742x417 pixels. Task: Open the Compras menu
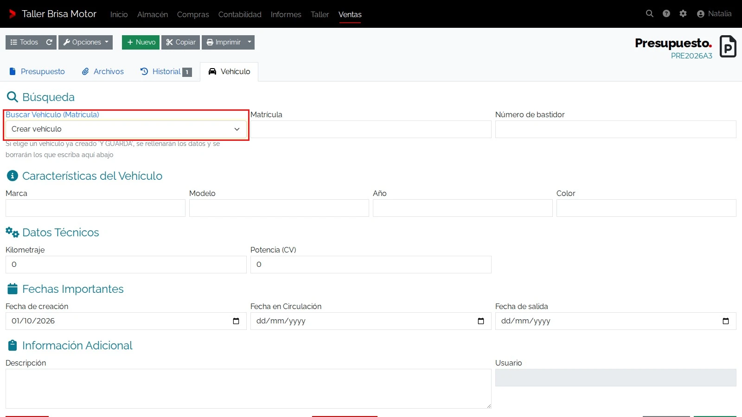193,14
